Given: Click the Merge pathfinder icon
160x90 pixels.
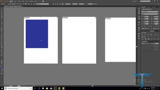Looking at the screenshot, I should click(x=149, y=39).
